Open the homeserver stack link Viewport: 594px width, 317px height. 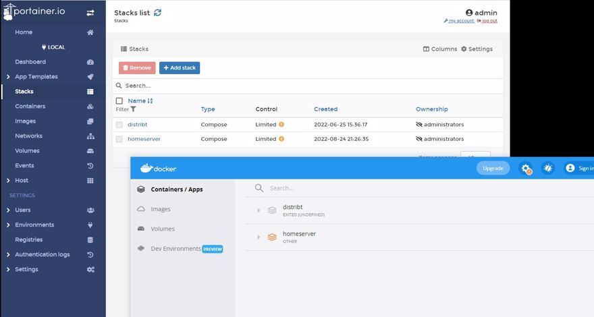point(144,139)
